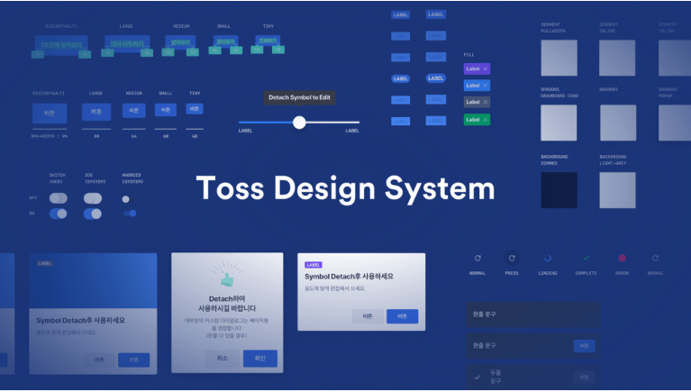
Task: Click the Detach Symbol to Edit tooltip
Action: point(300,97)
